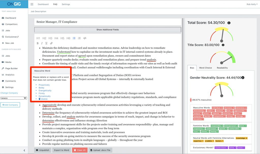
Task: Open Dashboard in top navigation
Action: click(43, 4)
